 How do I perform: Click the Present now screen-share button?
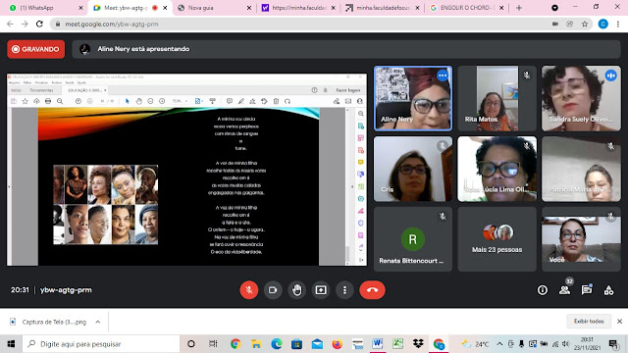(x=321, y=290)
